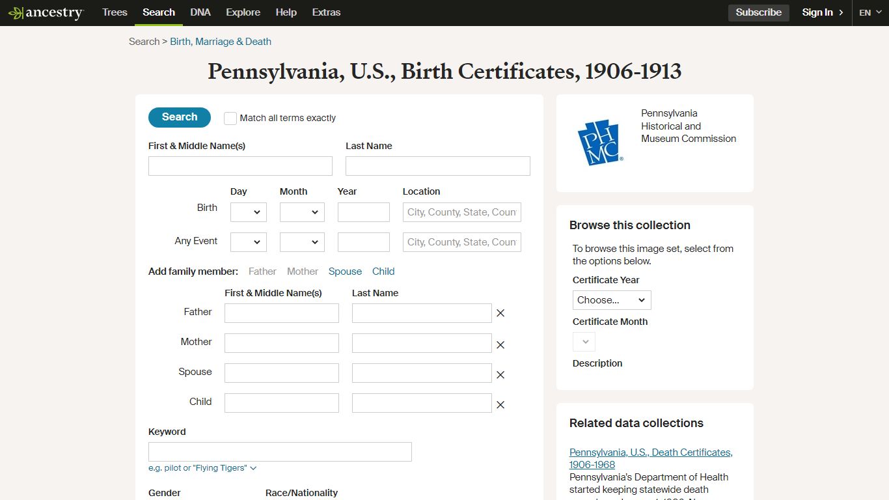Add a Spouse family member
The image size is (889, 500).
point(345,271)
